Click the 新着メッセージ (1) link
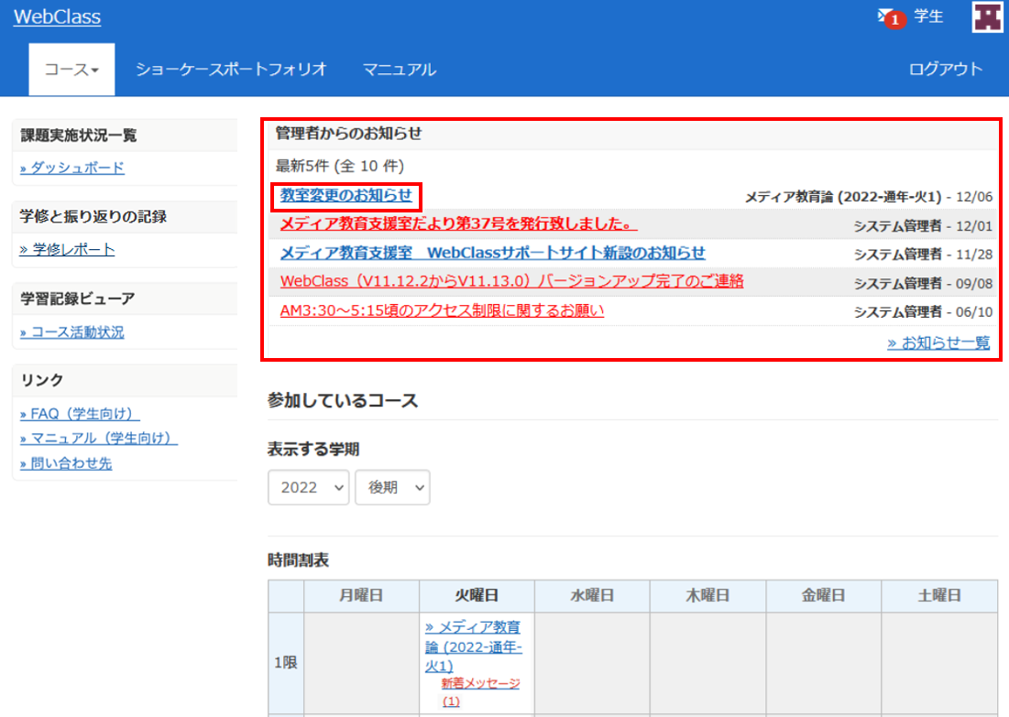Viewport: 1009px width, 717px height. tap(480, 692)
